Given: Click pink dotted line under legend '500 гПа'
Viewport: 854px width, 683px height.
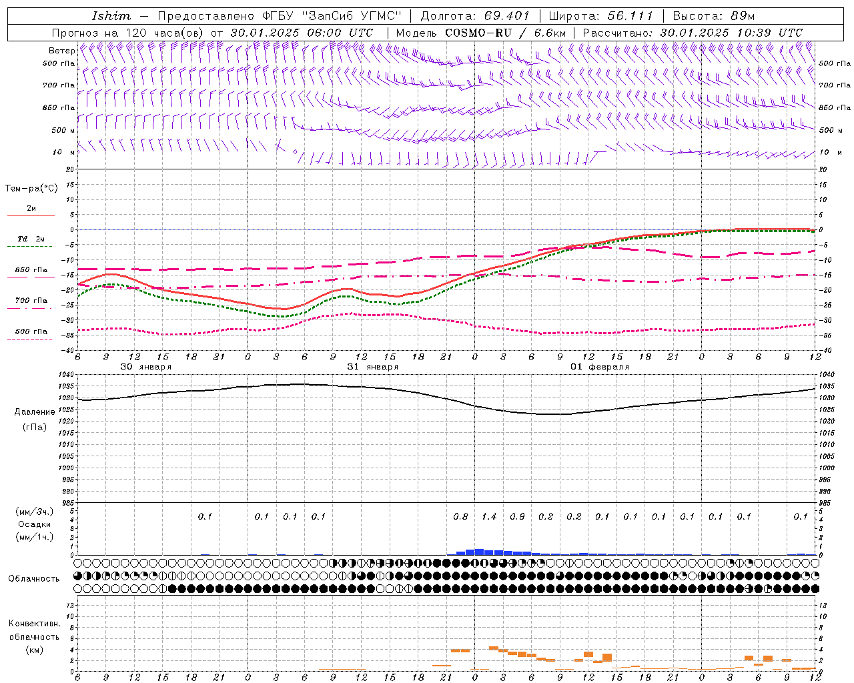Looking at the screenshot, I should click(x=30, y=339).
